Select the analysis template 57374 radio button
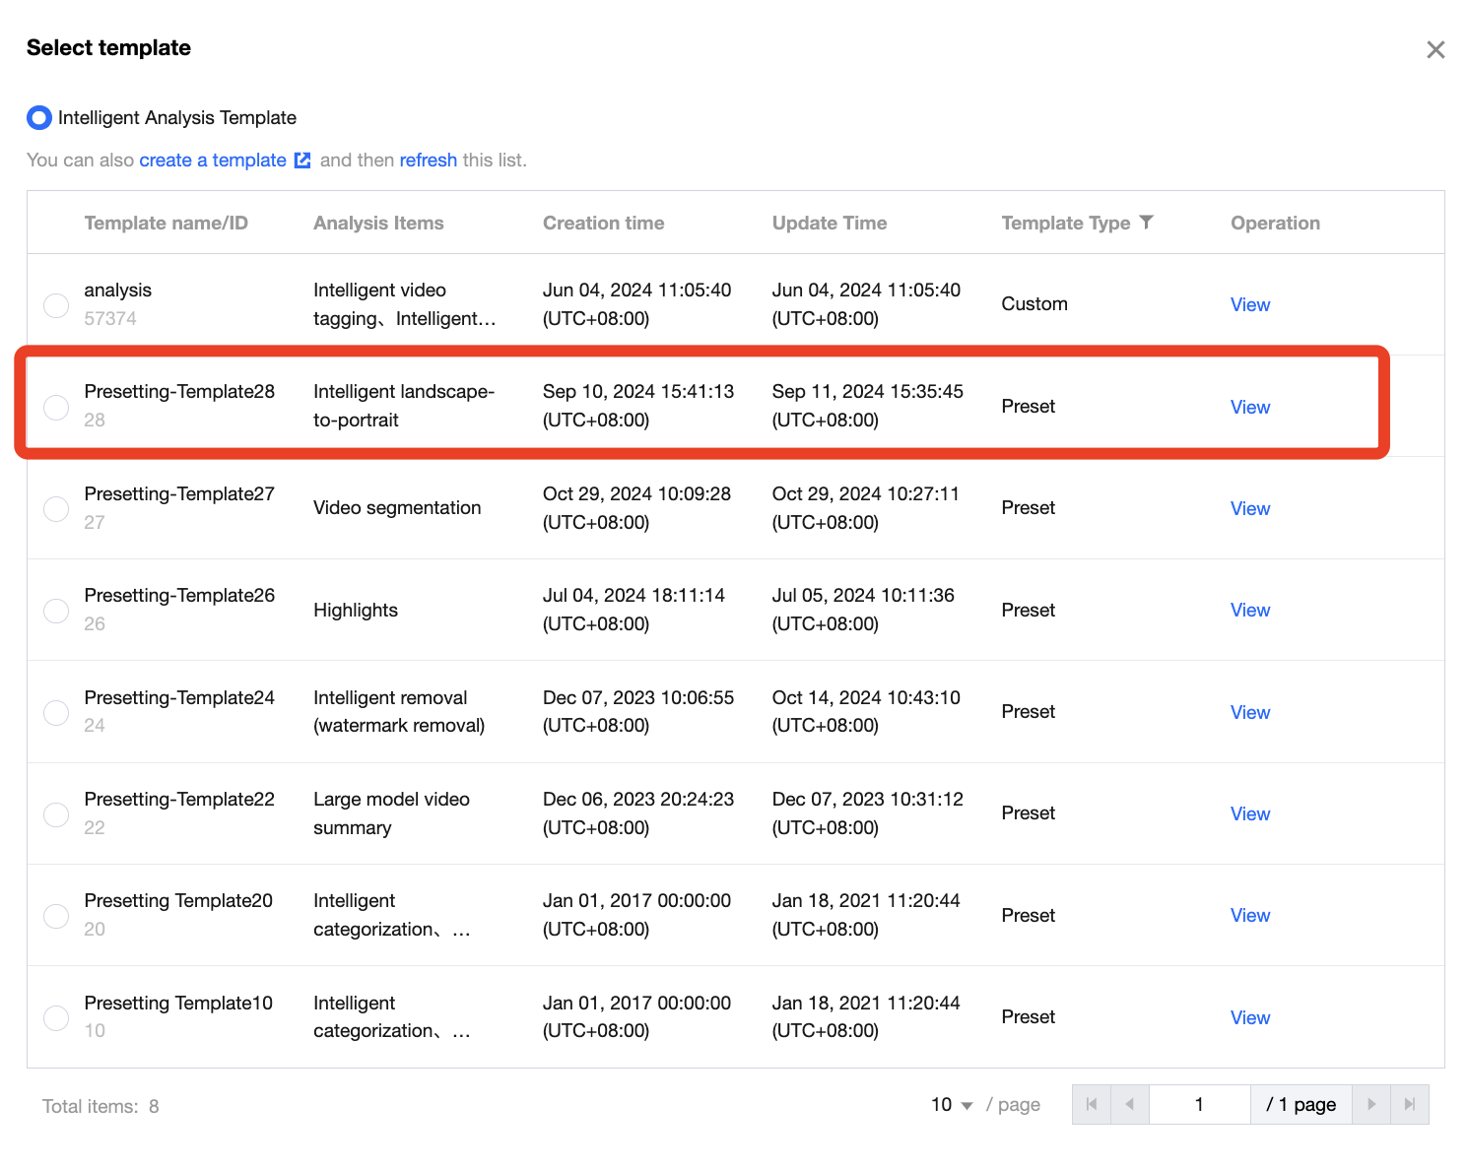Image resolution: width=1468 pixels, height=1169 pixels. [56, 305]
